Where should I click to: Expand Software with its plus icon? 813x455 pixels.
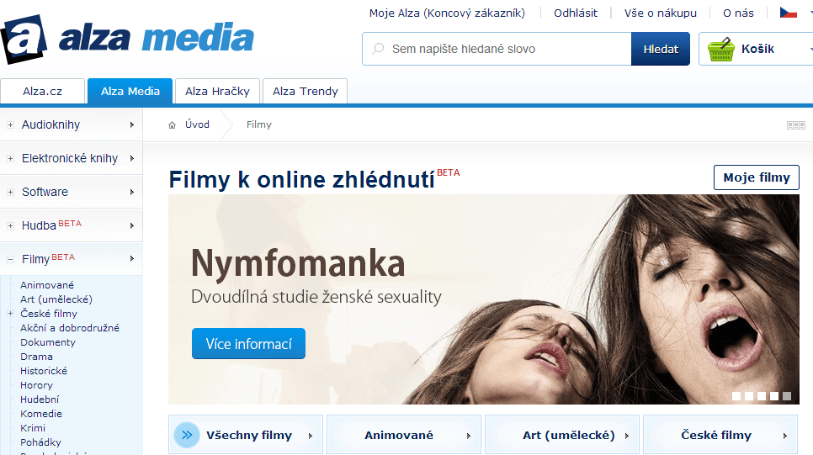tap(10, 193)
